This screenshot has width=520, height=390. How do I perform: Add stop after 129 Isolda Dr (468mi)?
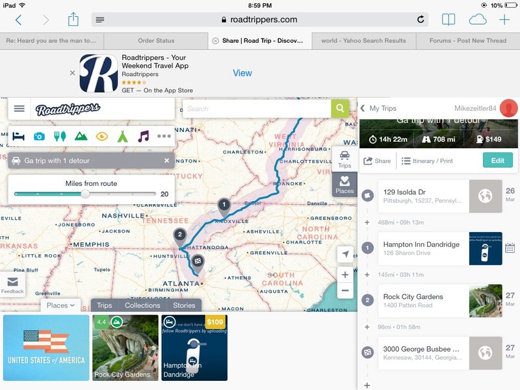coord(367,222)
